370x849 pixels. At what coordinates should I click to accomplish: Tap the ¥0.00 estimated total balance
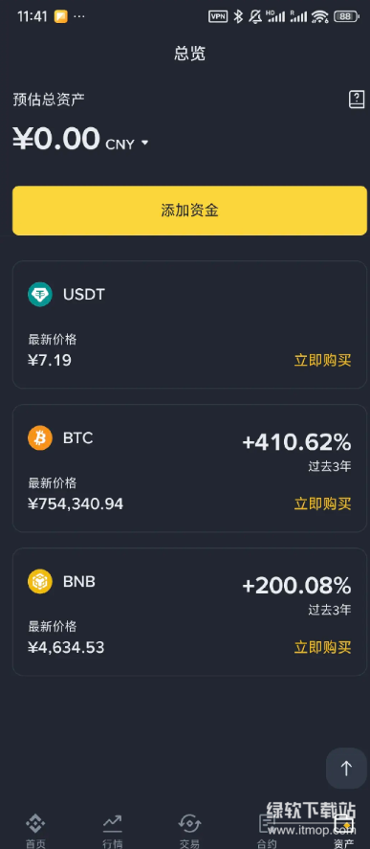[x=56, y=139]
